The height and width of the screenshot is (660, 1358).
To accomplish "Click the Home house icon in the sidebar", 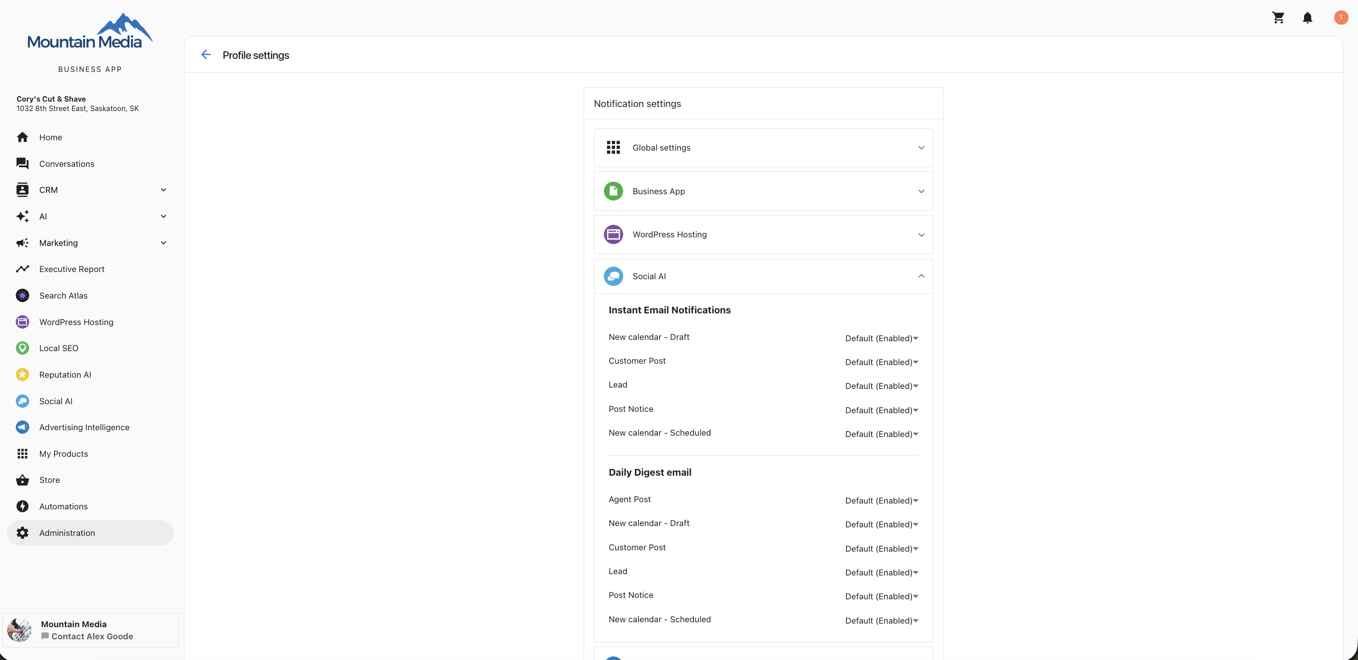I will [x=22, y=137].
